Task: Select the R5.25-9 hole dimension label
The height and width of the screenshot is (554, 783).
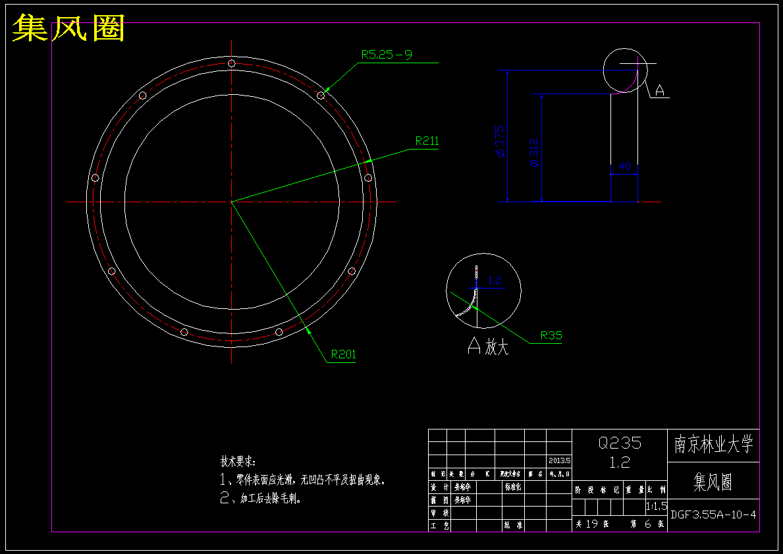Action: click(x=387, y=55)
